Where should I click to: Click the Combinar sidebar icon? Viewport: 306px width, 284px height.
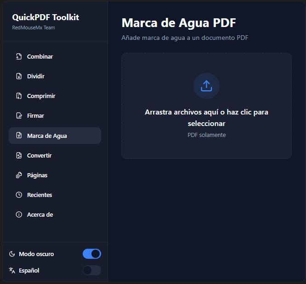point(19,57)
